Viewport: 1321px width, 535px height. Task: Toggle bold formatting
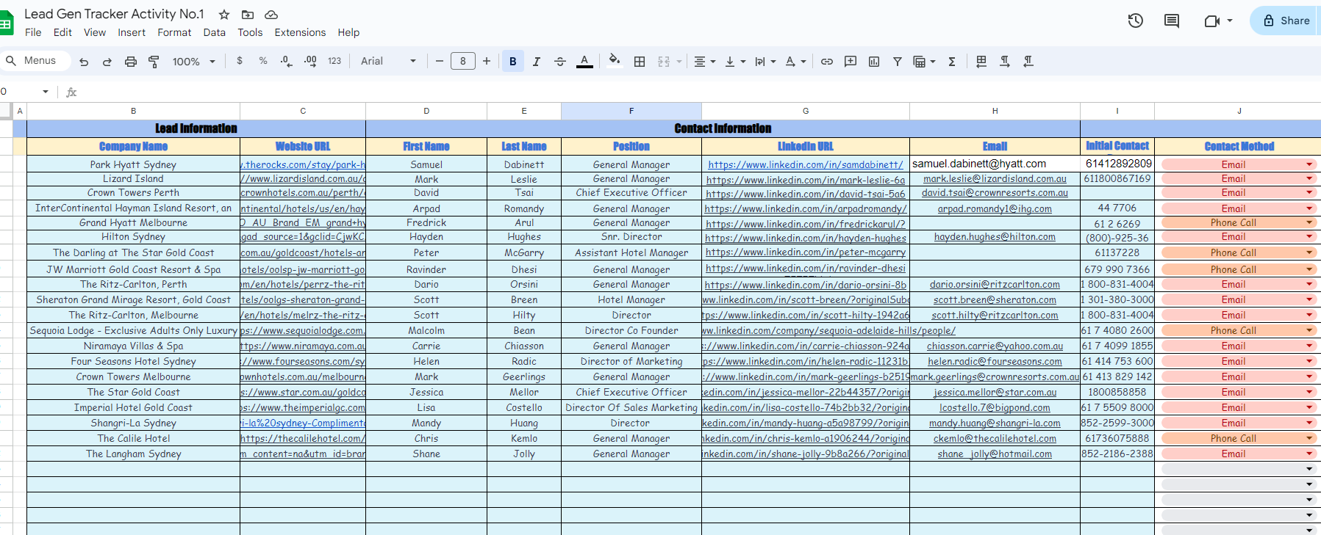click(513, 62)
